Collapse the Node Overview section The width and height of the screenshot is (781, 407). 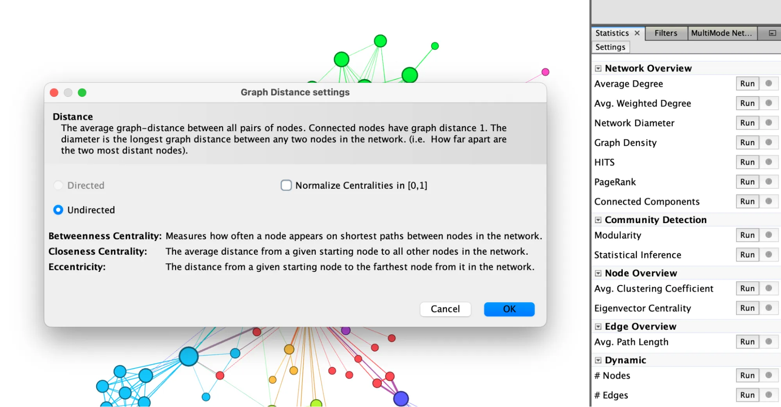pyautogui.click(x=598, y=273)
